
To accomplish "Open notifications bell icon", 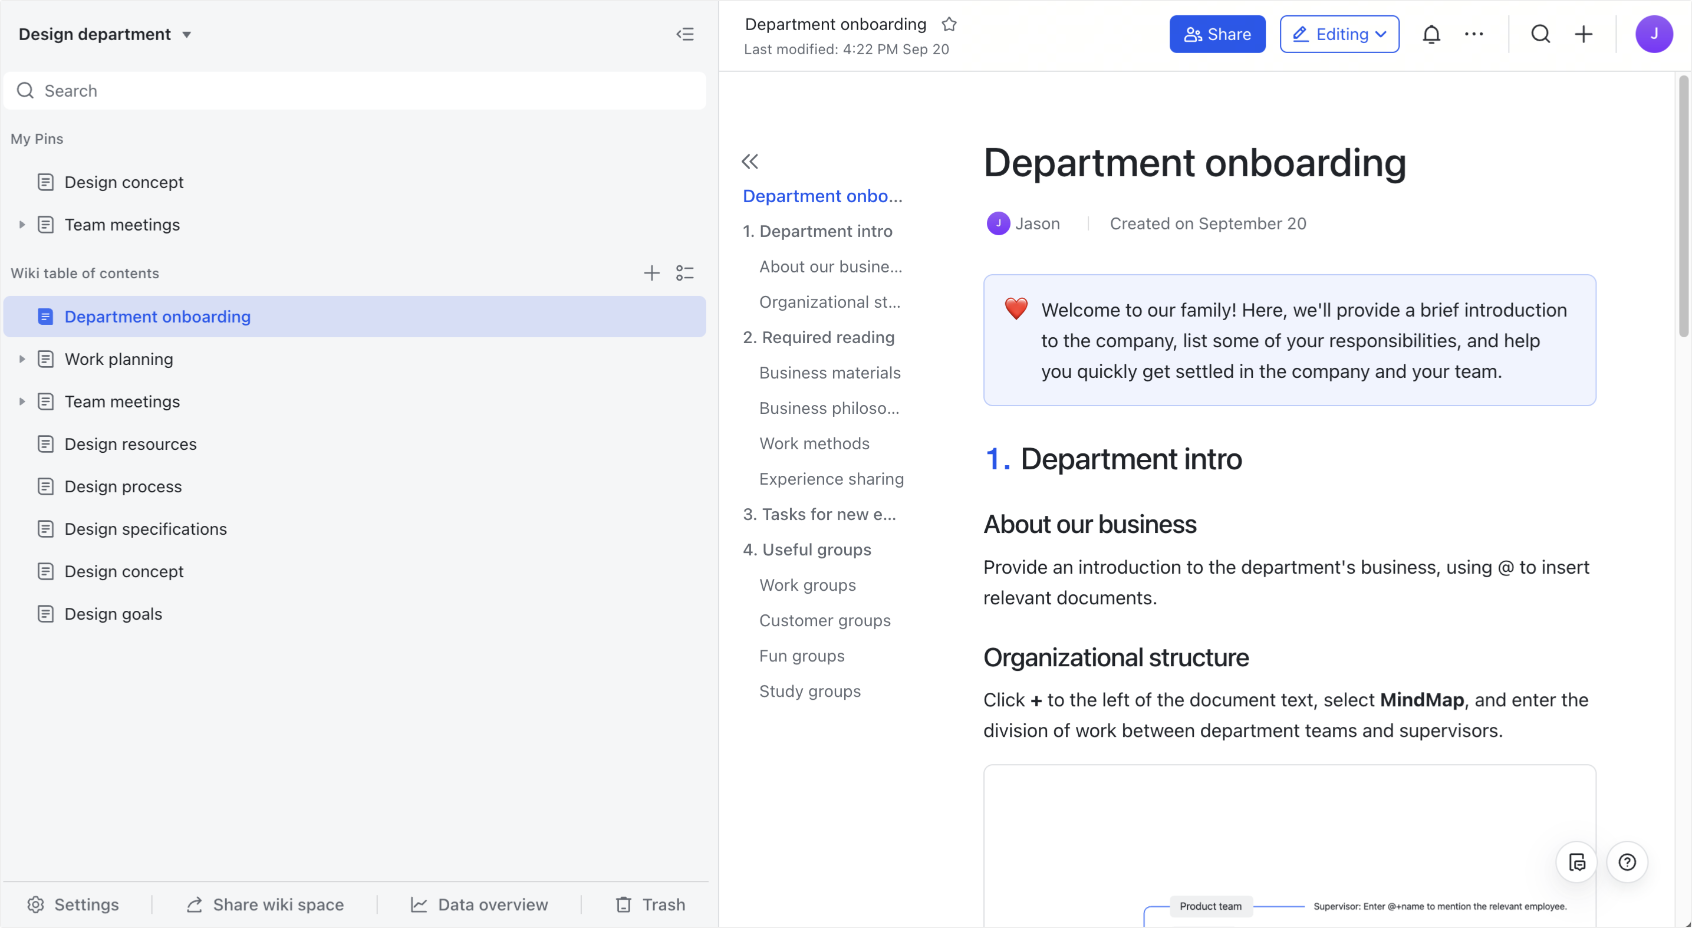I will 1431,34.
